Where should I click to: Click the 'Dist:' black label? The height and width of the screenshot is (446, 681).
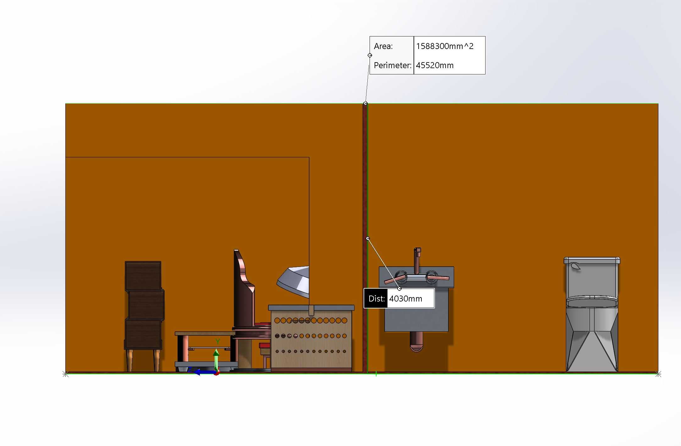[x=376, y=298]
